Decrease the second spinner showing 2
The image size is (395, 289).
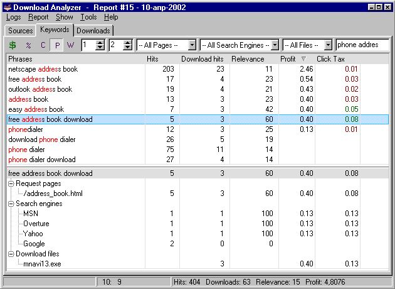click(128, 48)
